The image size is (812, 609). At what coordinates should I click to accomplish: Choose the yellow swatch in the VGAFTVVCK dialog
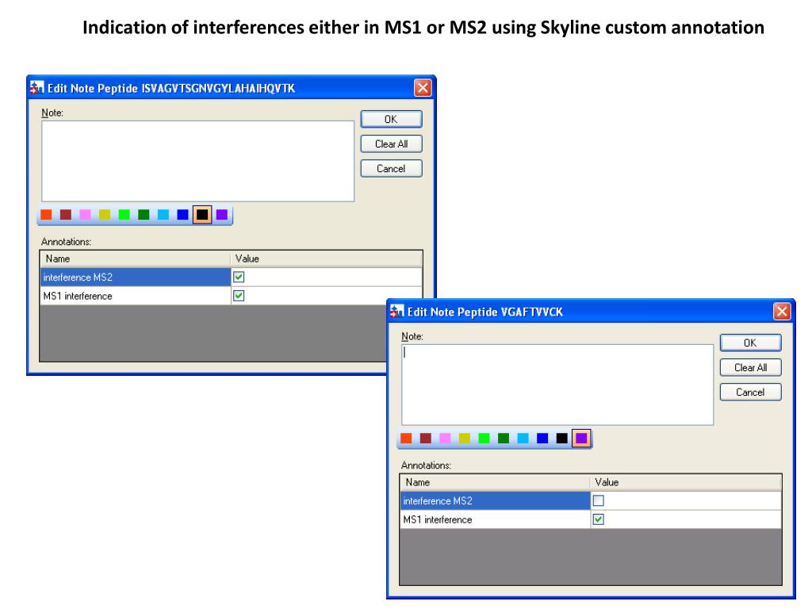pyautogui.click(x=465, y=438)
